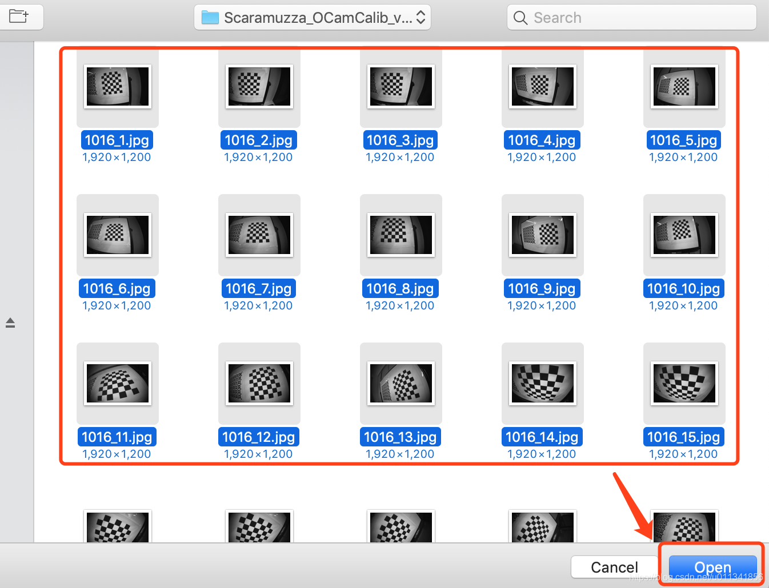
Task: Click the file name label 1016_5.jpg
Action: click(x=683, y=140)
